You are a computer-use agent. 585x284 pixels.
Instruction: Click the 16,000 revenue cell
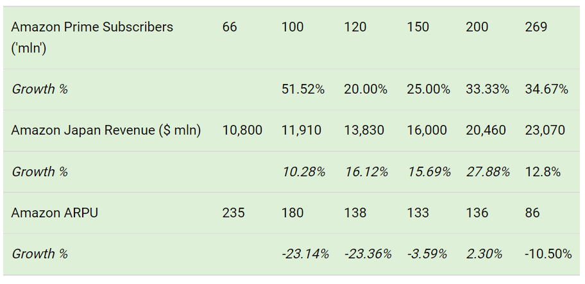pyautogui.click(x=427, y=130)
